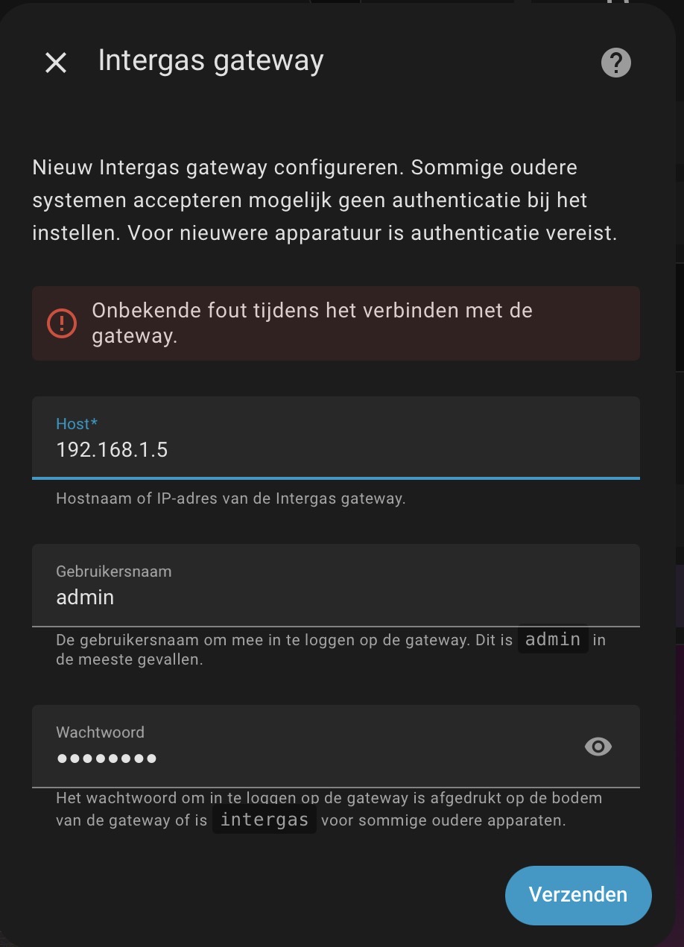
Task: Select the Gebruikersnaam field containing admin
Action: [x=336, y=585]
